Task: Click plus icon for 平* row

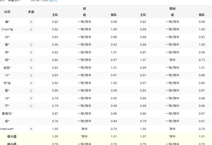Action: pyautogui.click(x=31, y=106)
